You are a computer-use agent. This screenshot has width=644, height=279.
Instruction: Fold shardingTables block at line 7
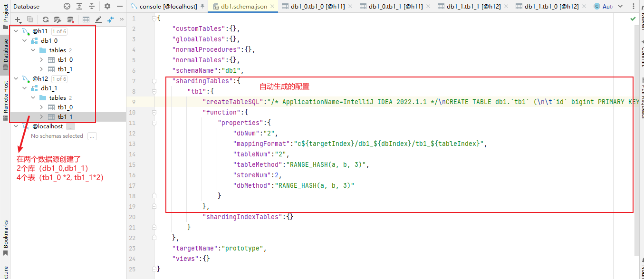(x=154, y=81)
